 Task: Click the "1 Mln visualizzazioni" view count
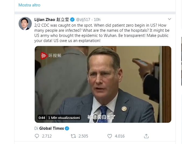64,118
